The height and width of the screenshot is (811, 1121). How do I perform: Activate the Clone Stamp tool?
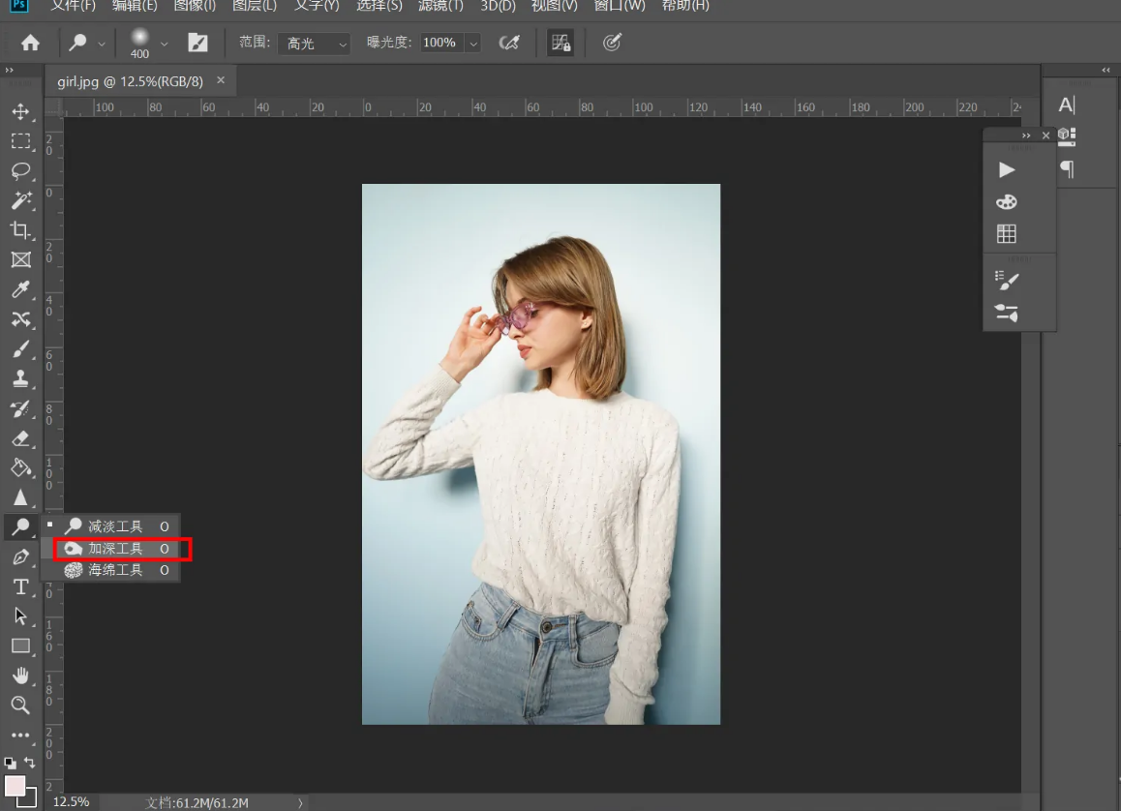[x=20, y=378]
